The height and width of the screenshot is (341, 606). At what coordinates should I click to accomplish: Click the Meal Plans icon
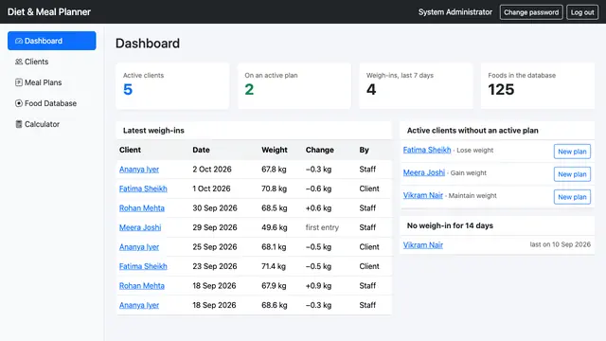(x=19, y=82)
